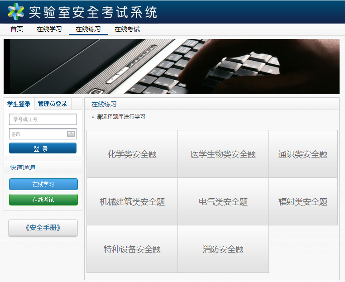The image size is (345, 282).
Task: Click the keyboard banner image
Action: pyautogui.click(x=172, y=67)
